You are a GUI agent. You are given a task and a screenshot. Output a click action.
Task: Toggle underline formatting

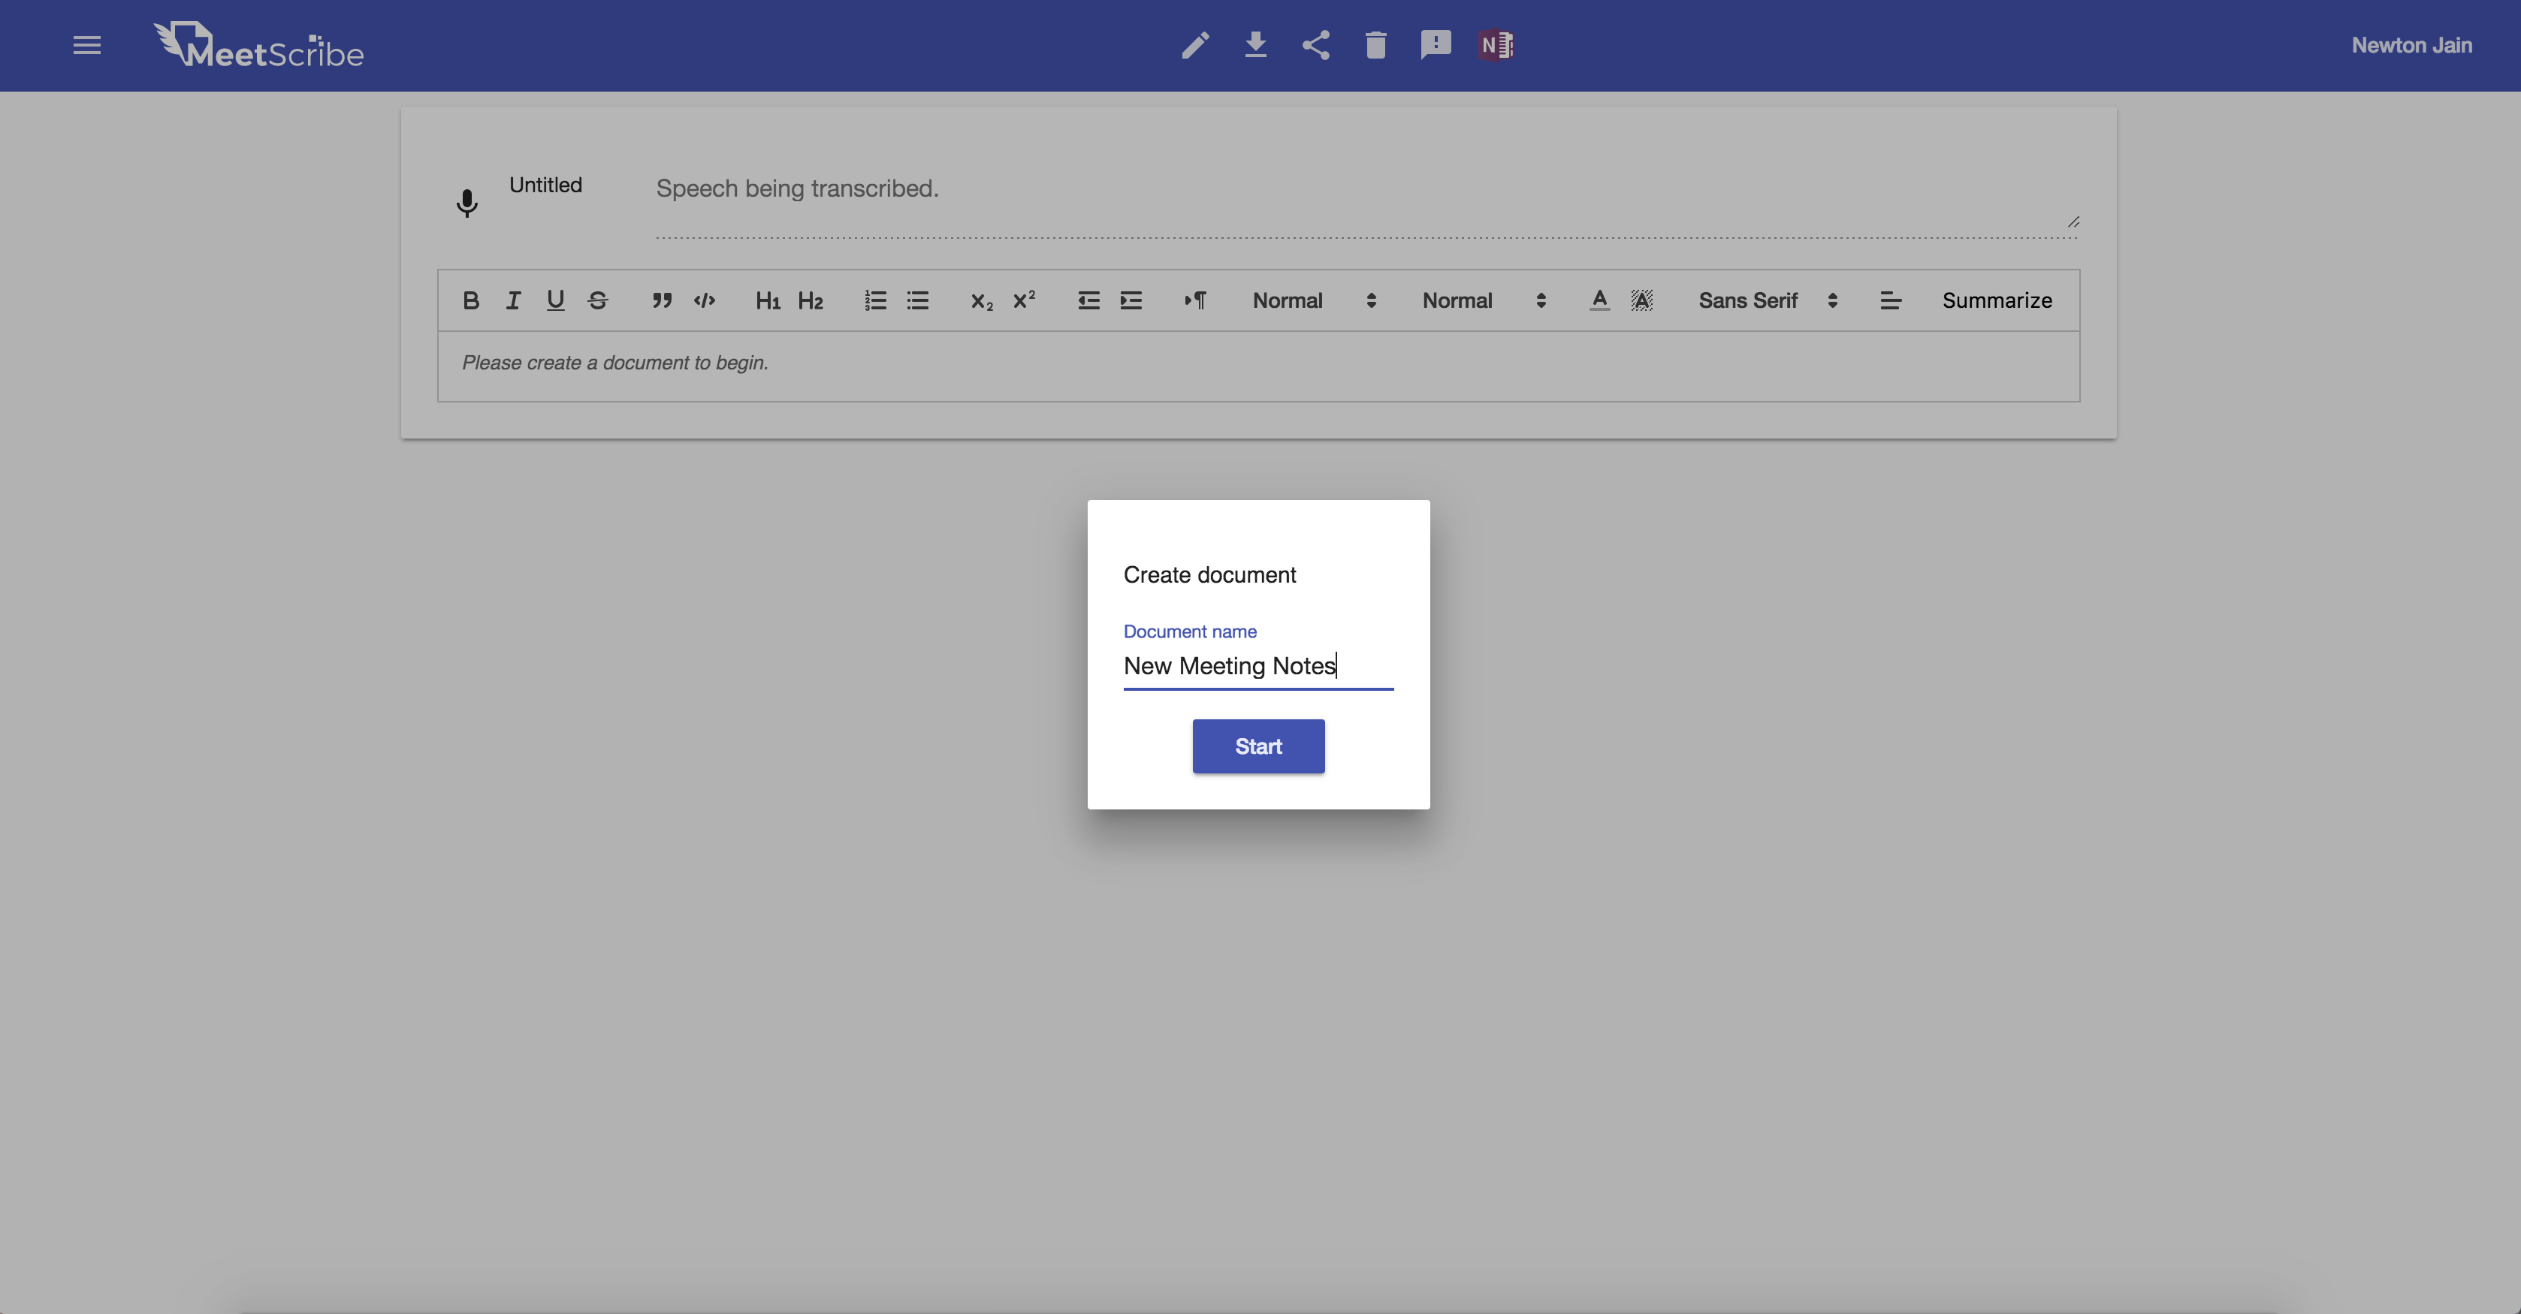555,300
